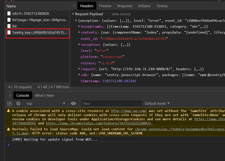Click the event_id value string
Image resolution: width=225 pixels, height=161 pixels.
click(x=134, y=39)
